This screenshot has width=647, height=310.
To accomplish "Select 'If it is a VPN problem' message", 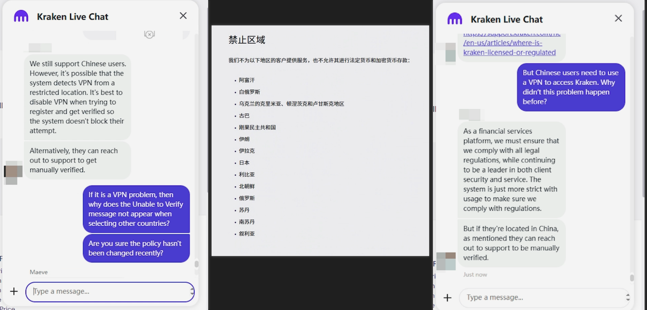I will click(x=136, y=209).
